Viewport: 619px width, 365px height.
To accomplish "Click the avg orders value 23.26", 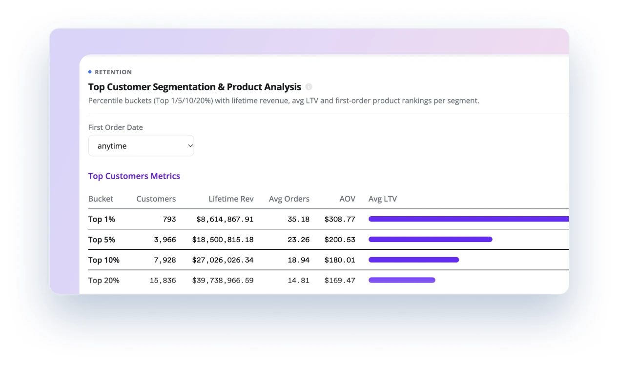I will [298, 240].
